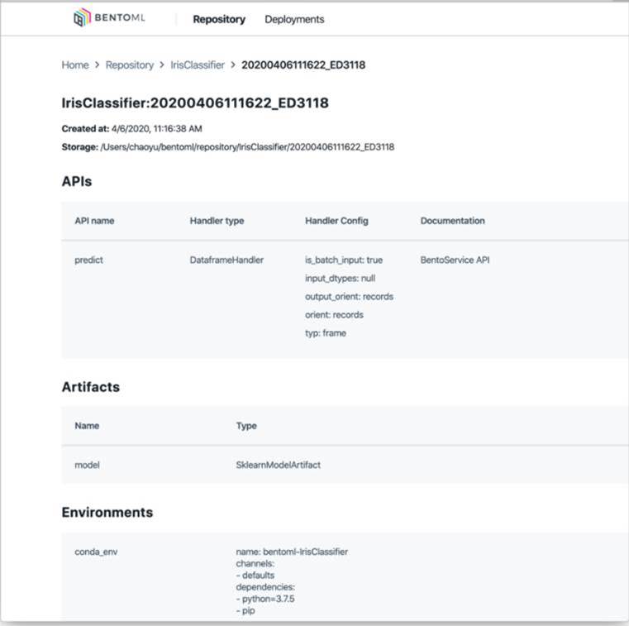Select the IrisClassifier:20200406111622_ED3118 page title

pyautogui.click(x=195, y=103)
